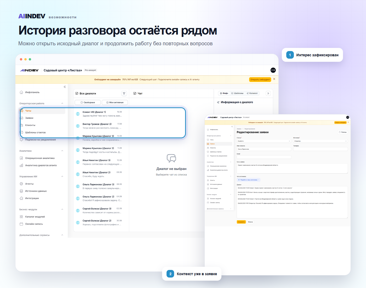Image resolution: width=366 pixels, height=288 pixels.
Task: Collapse the Дополнительные сервисы section
Action: [62, 235]
